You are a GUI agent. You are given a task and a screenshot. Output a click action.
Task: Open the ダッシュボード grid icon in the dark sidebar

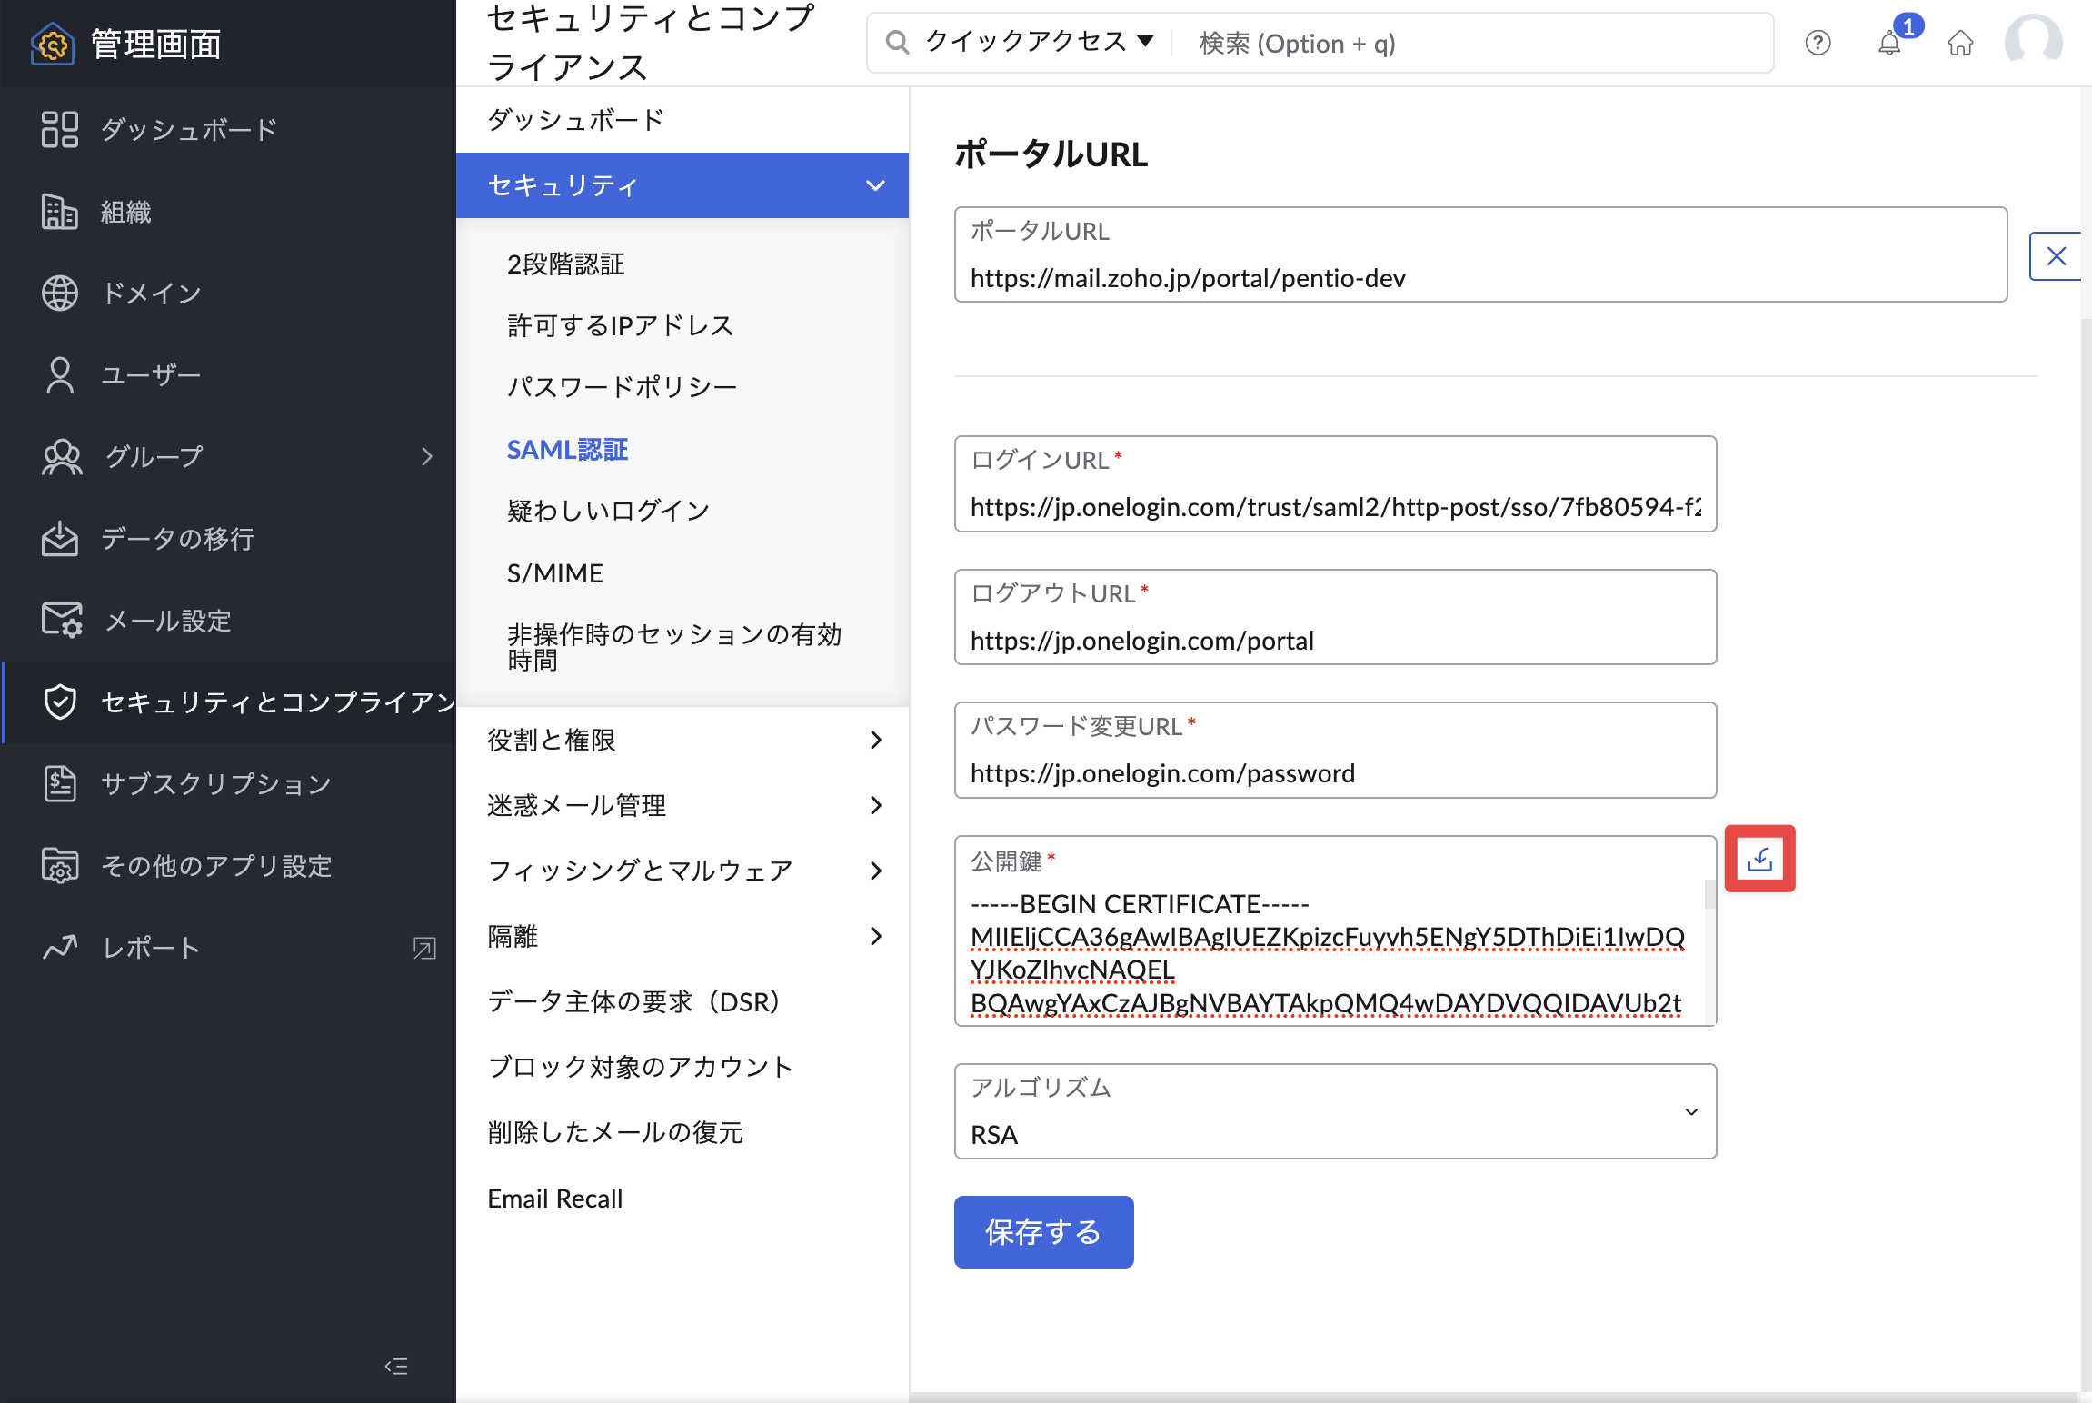(x=60, y=129)
